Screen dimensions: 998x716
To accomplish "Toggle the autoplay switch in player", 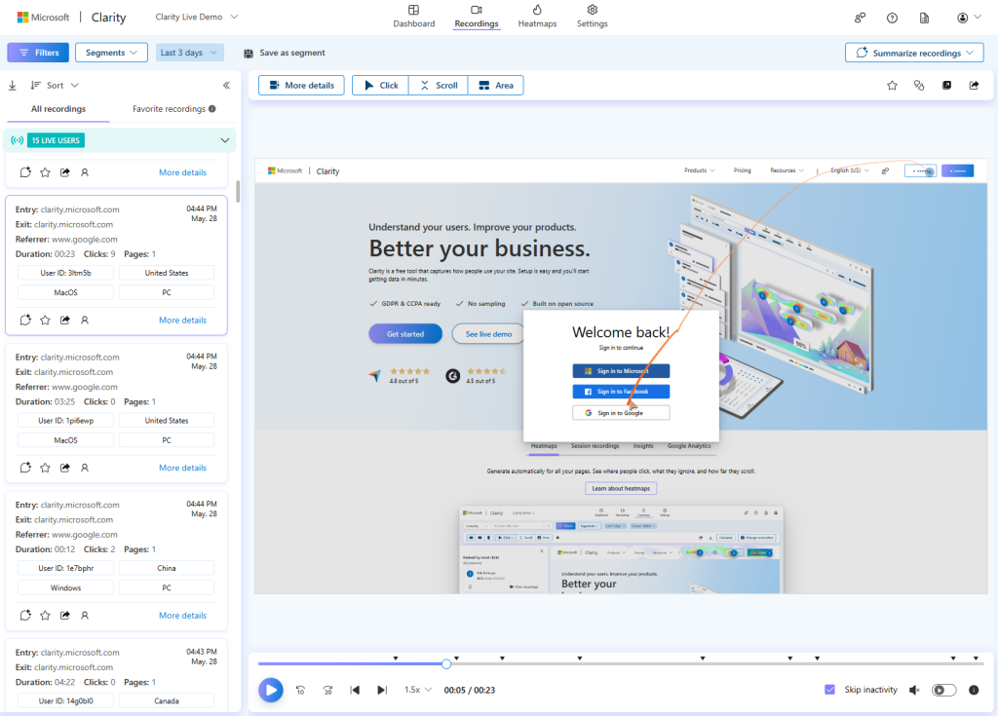I will (x=943, y=690).
